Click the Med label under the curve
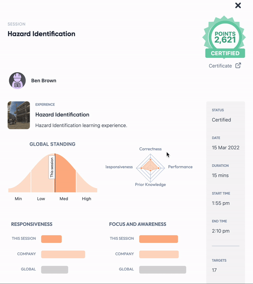This screenshot has width=253, height=284. [64, 199]
